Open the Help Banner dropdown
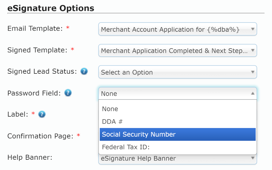 point(178,159)
